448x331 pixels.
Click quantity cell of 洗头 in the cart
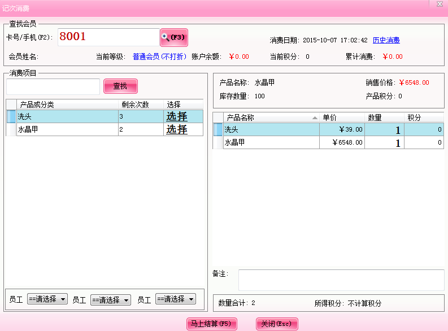384,130
